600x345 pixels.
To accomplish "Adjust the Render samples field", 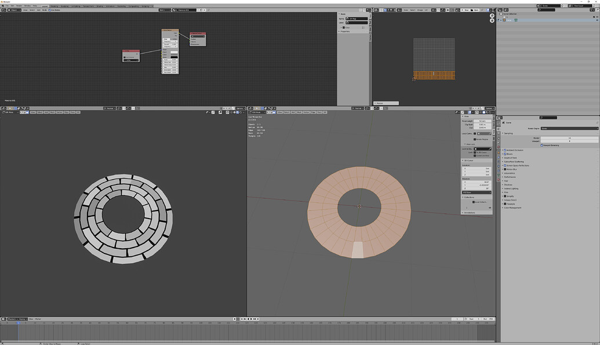I will coord(569,138).
